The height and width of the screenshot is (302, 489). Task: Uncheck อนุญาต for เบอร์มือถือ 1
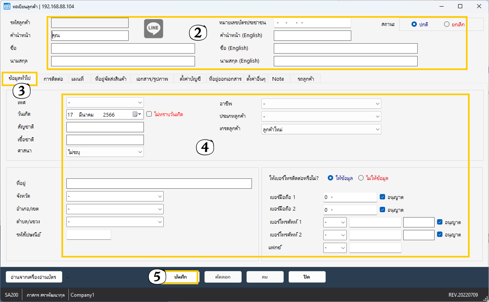click(382, 197)
